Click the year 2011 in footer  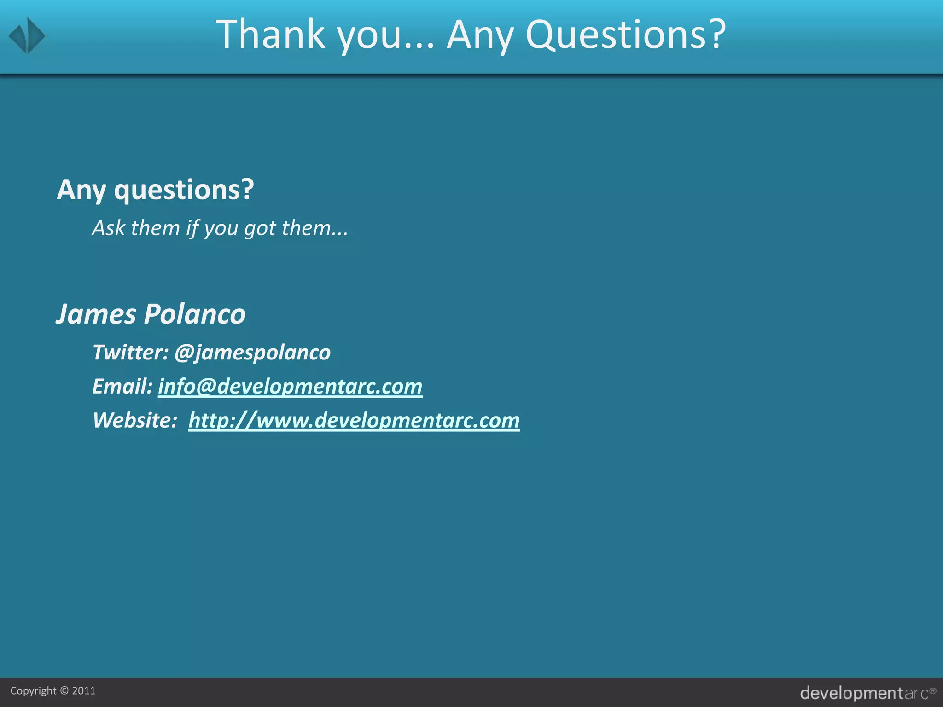tap(84, 691)
